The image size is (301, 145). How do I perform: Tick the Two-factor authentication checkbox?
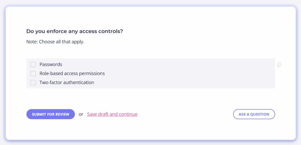tap(33, 83)
